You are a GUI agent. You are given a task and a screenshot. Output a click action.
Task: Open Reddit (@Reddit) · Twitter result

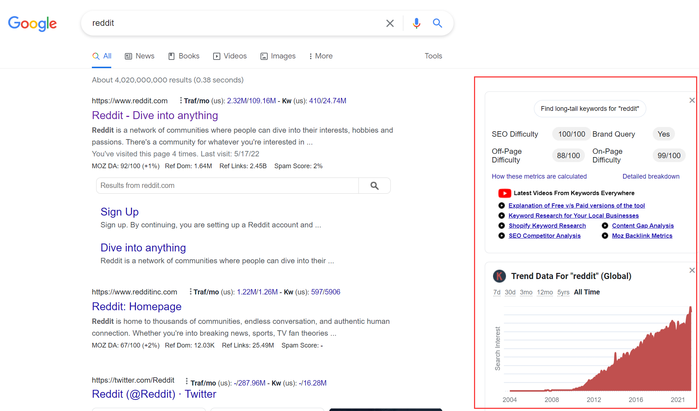click(x=154, y=394)
